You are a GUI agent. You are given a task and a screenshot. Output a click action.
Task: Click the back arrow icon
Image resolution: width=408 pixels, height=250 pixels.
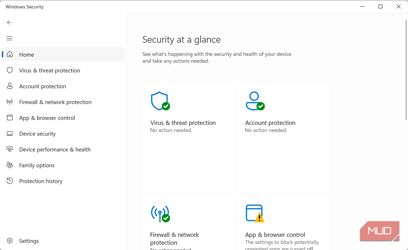(x=9, y=22)
